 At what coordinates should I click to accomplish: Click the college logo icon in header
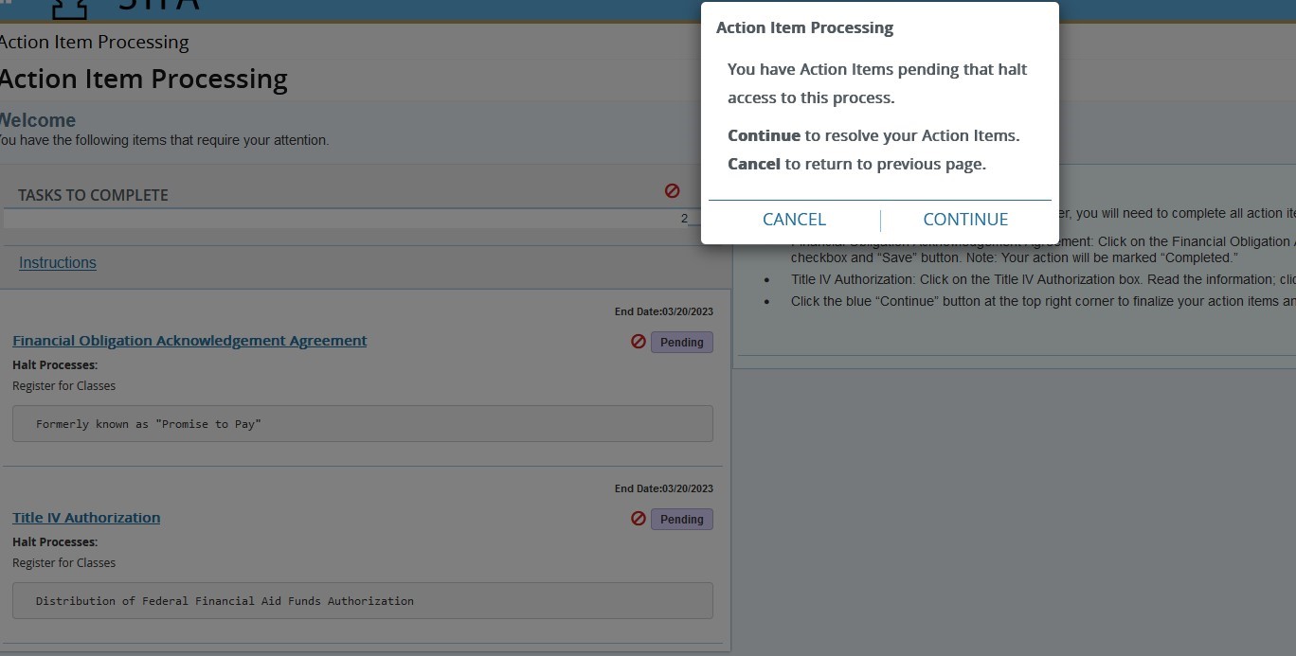(x=68, y=8)
